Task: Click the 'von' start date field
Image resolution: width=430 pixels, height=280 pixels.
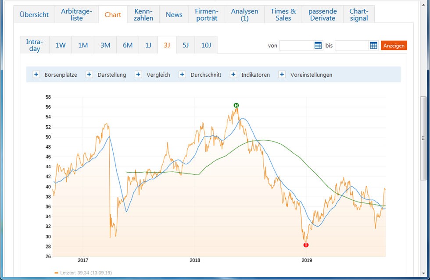Action: (x=297, y=46)
